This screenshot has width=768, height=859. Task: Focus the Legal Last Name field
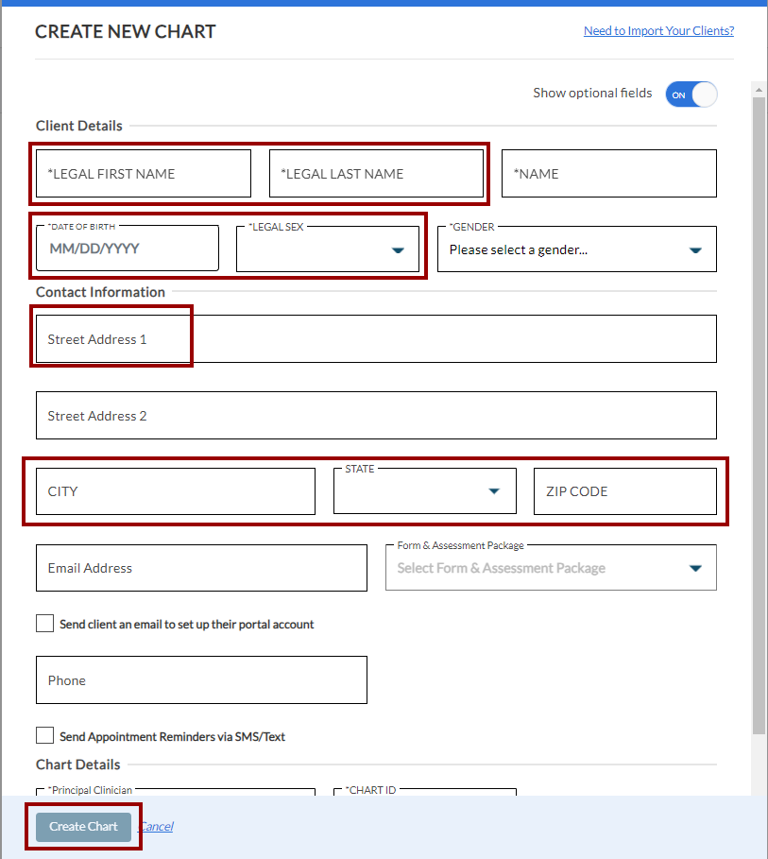click(x=376, y=174)
